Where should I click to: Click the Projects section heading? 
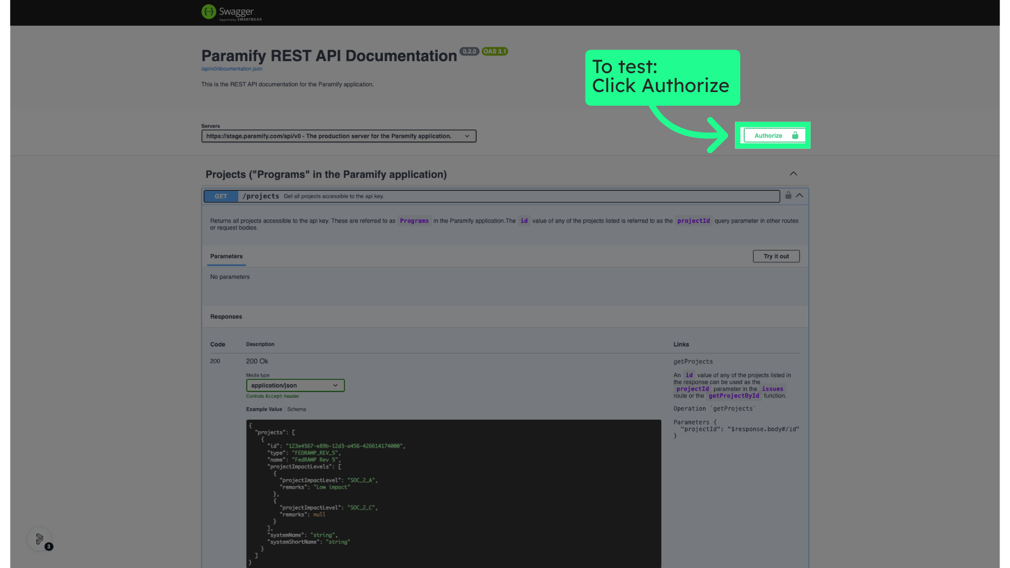(326, 175)
